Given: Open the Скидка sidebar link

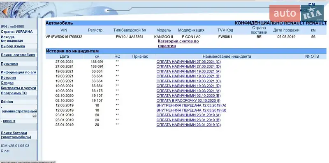Looking at the screenshot, I should coord(7,83).
